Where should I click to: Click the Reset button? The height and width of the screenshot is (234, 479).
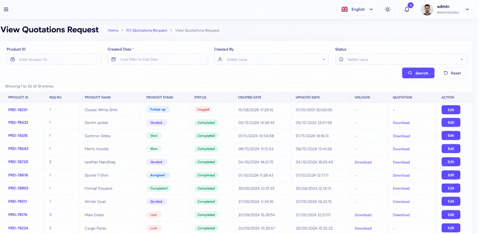tap(452, 73)
